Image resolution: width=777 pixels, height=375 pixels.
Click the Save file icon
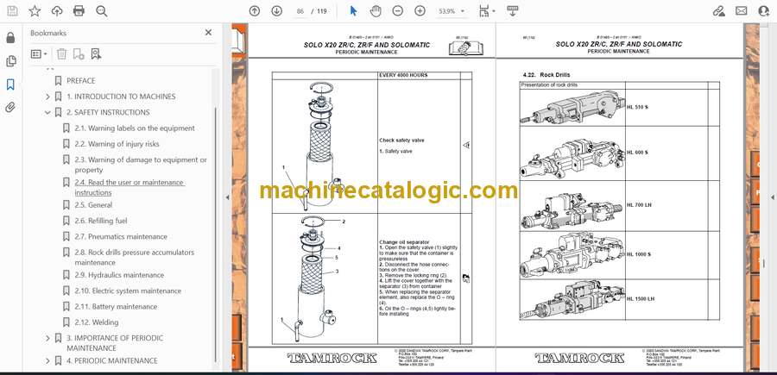point(12,11)
